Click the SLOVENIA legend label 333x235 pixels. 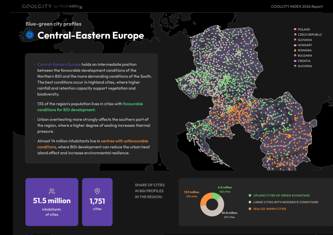click(x=305, y=66)
